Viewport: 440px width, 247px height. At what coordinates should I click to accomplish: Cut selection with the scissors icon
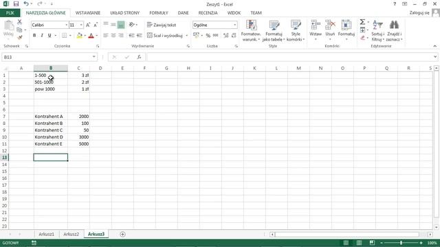[19, 22]
